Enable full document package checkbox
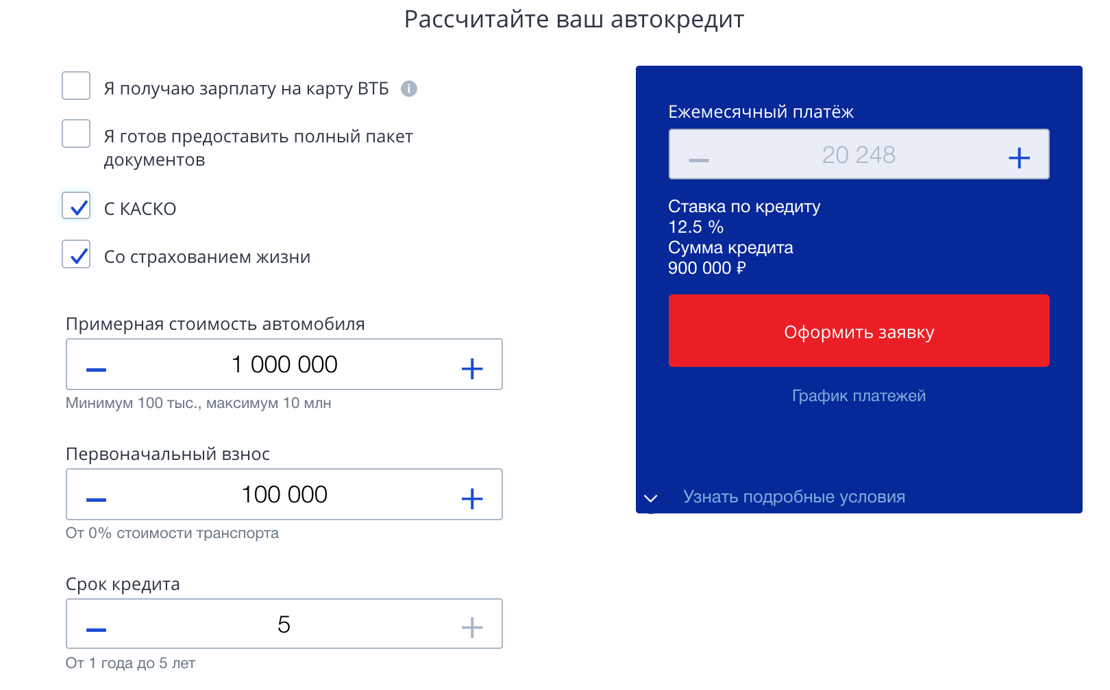The width and height of the screenshot is (1110, 690). click(x=76, y=133)
